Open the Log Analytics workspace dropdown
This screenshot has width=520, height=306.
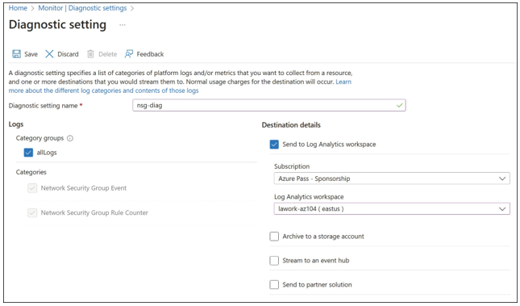click(x=392, y=208)
